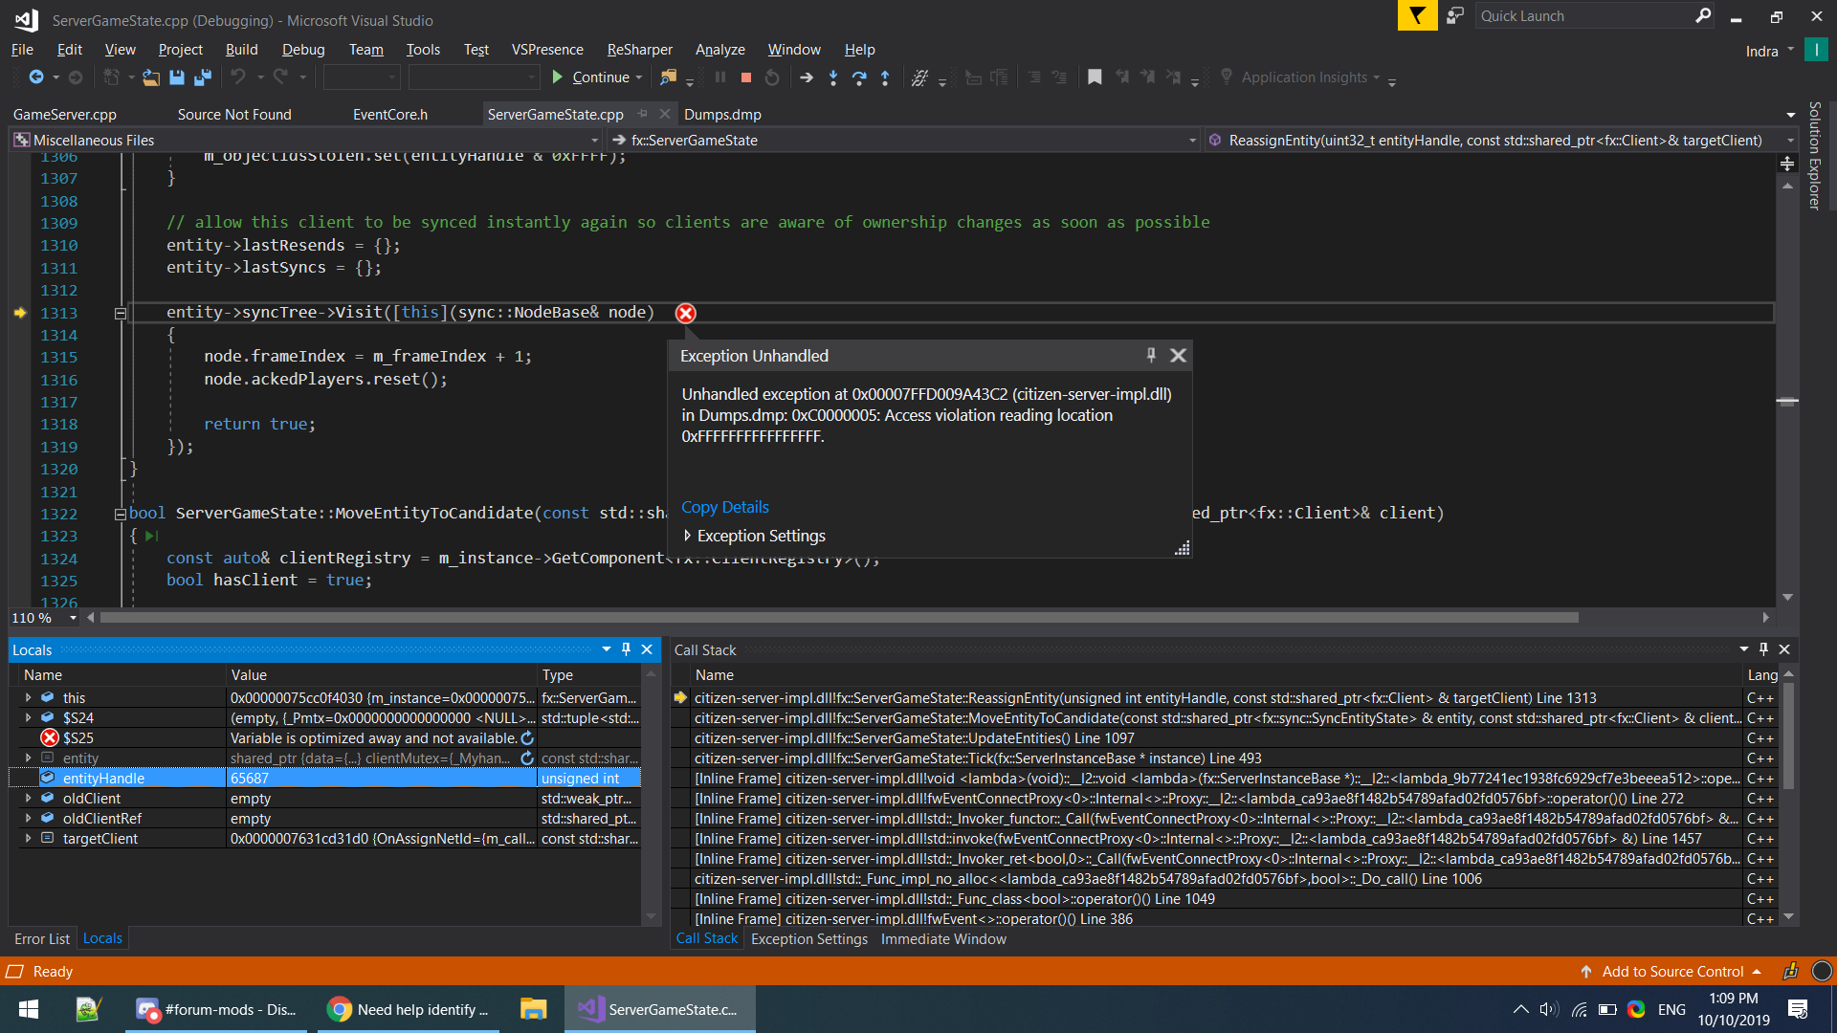This screenshot has height=1033, width=1837.
Task: Click the Step Over icon
Action: [859, 77]
